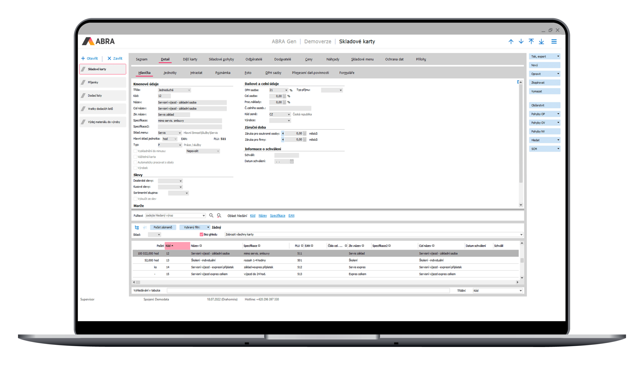Click the detail panel vertical scrollbar

point(520,133)
